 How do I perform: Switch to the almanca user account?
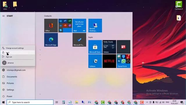click(18, 63)
